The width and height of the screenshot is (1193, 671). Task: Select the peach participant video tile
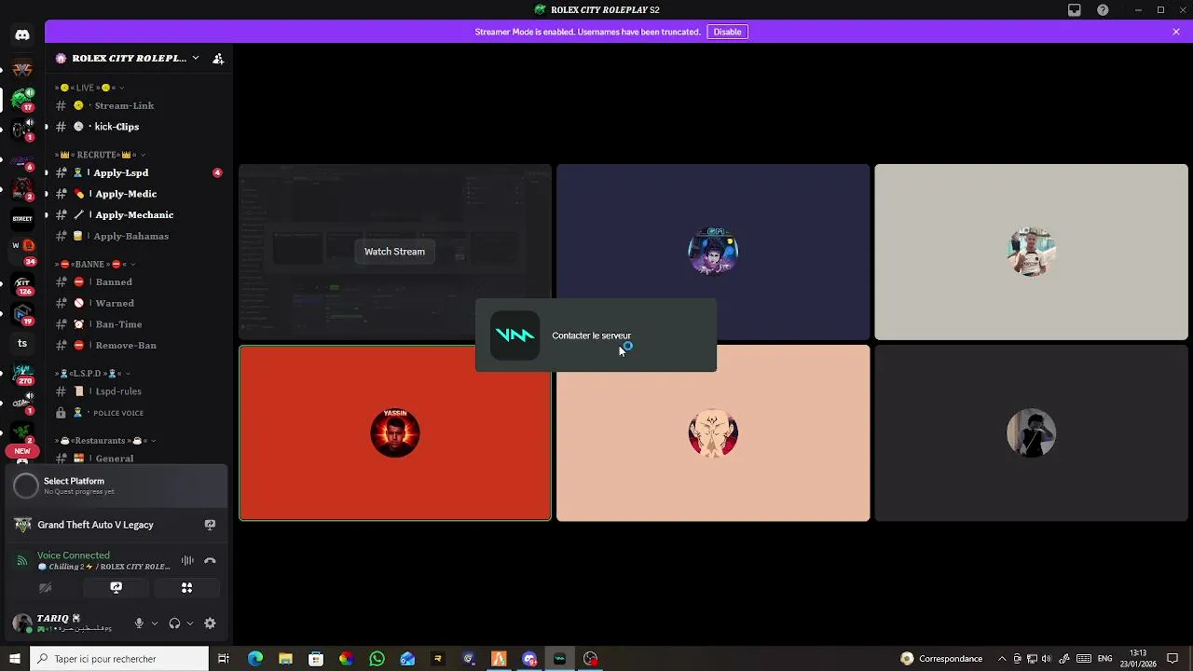coord(713,433)
